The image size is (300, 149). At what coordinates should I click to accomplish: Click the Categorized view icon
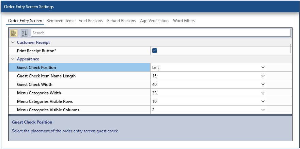tap(14, 33)
